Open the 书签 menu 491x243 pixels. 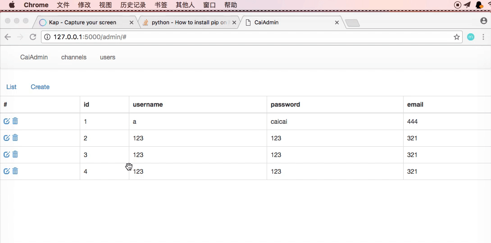(161, 5)
